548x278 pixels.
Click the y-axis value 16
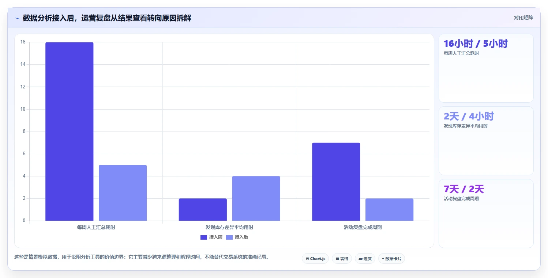pyautogui.click(x=23, y=42)
